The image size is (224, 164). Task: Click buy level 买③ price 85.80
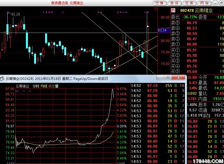point(192,61)
